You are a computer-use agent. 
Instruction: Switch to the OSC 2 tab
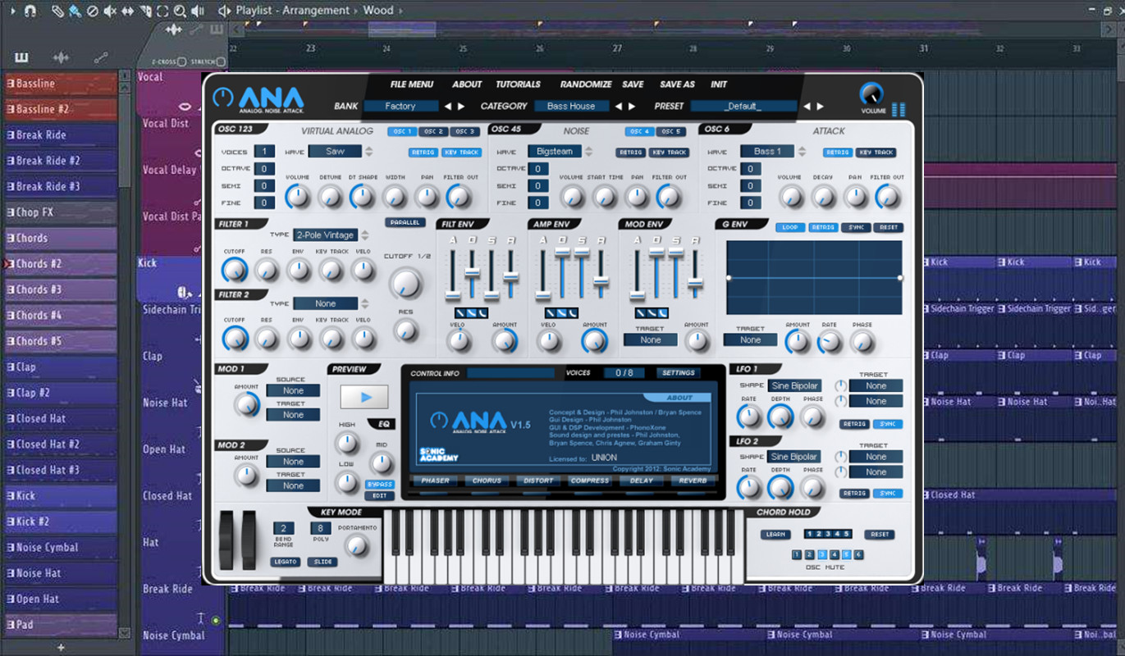tap(433, 131)
